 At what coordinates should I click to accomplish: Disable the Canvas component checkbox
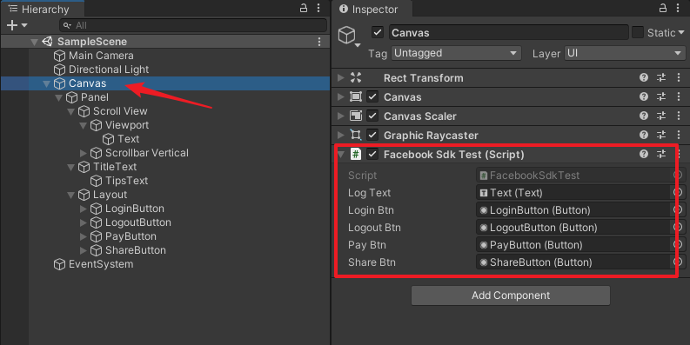(x=372, y=96)
